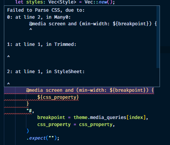Click the '2: at line 1, in StyleSheet:' line

[46, 72]
